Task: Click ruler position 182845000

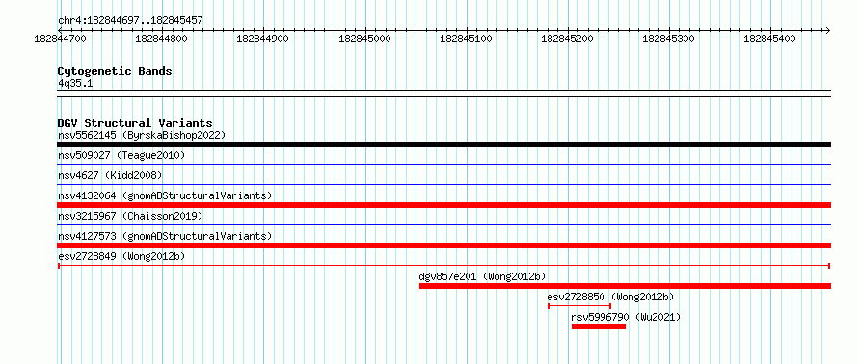Action: (365, 39)
